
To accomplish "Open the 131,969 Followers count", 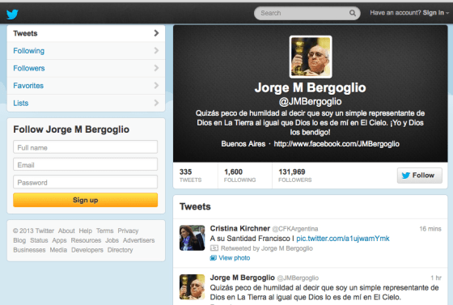I will point(295,176).
